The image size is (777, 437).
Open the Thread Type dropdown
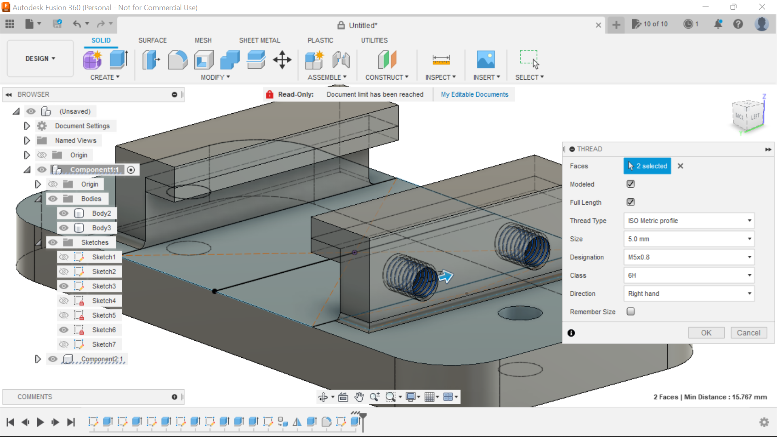(689, 221)
